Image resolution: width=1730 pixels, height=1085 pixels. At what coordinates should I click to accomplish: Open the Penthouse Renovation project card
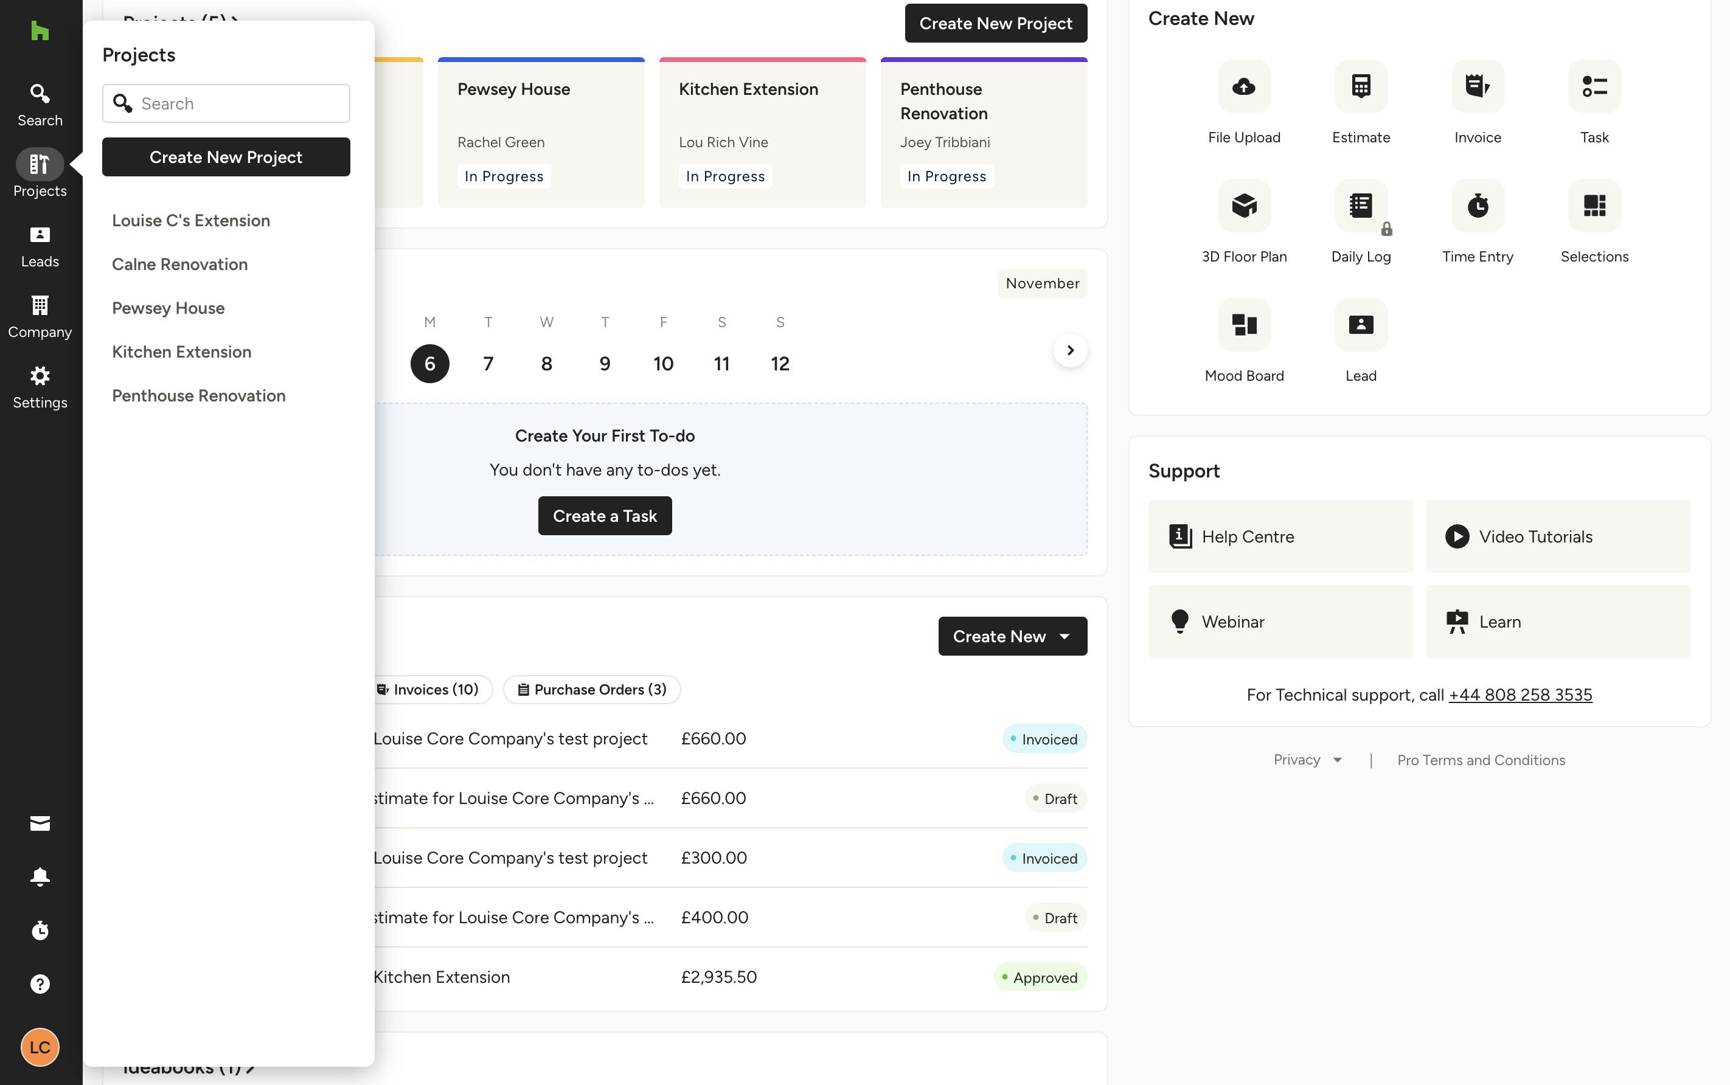[984, 133]
